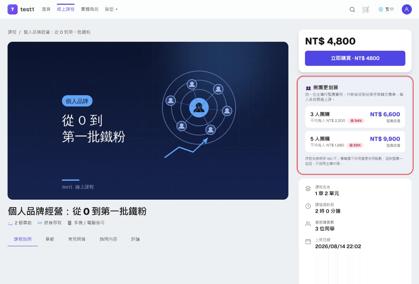The image size is (419, 284).
Task: Click the 1 章 2 單元 value
Action: pyautogui.click(x=327, y=193)
